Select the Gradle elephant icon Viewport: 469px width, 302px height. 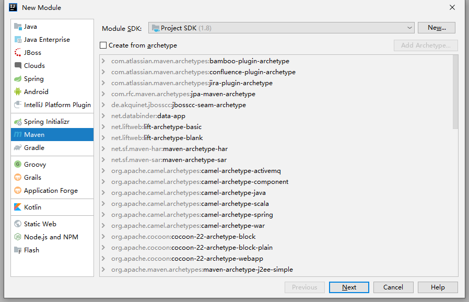[18, 147]
